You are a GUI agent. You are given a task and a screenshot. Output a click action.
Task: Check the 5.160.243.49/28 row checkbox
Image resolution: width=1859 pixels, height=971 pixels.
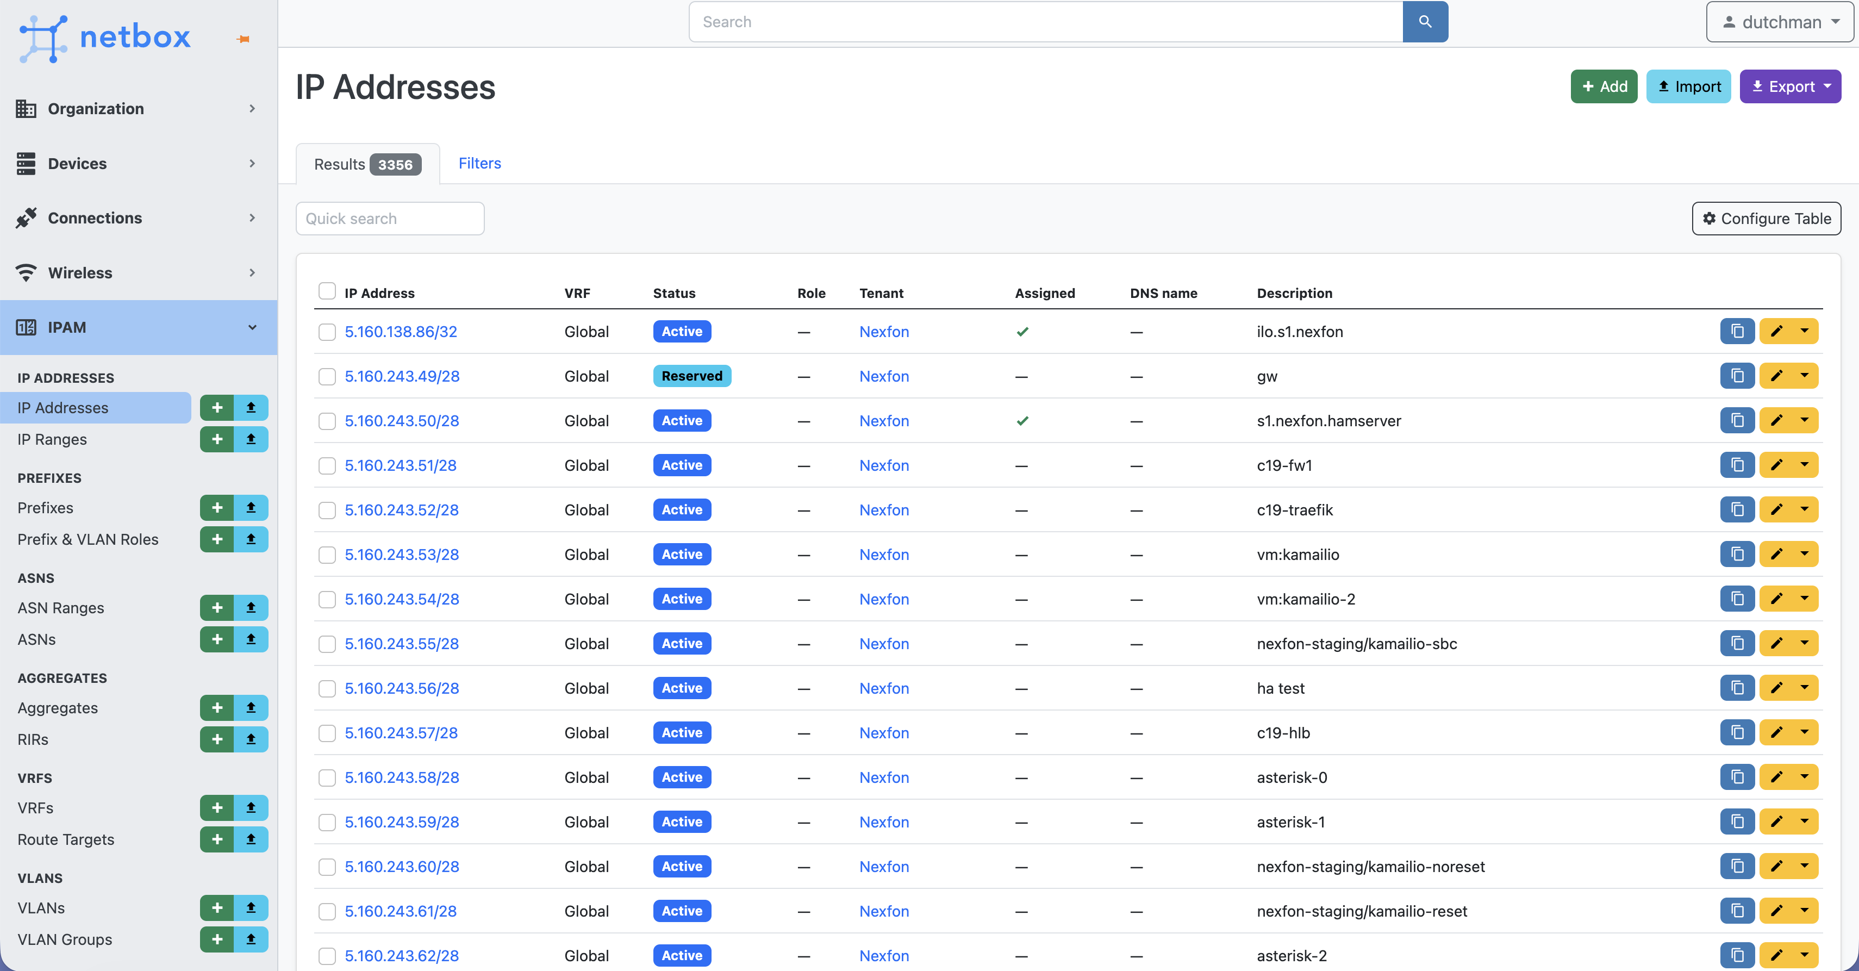point(327,376)
